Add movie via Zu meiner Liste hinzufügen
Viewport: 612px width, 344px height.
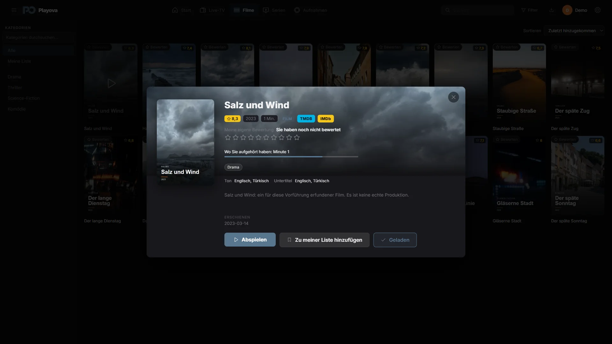(324, 240)
